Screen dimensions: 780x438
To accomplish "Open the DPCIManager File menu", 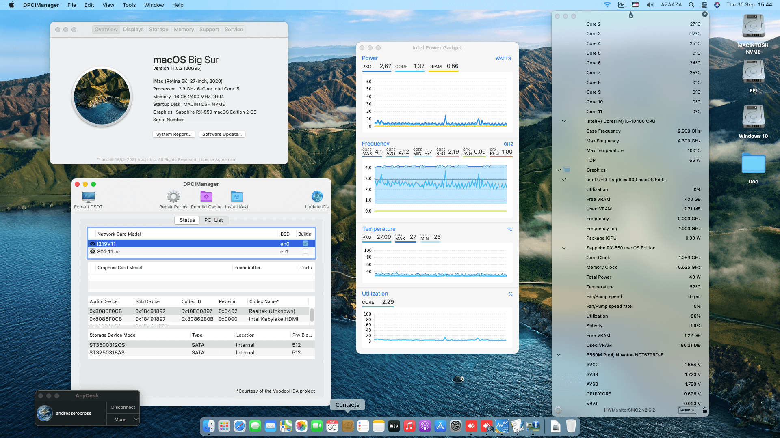I will (71, 5).
